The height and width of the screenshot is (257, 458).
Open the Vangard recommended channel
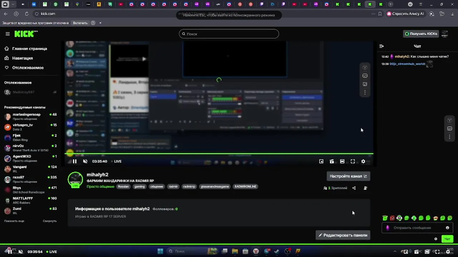click(x=30, y=169)
